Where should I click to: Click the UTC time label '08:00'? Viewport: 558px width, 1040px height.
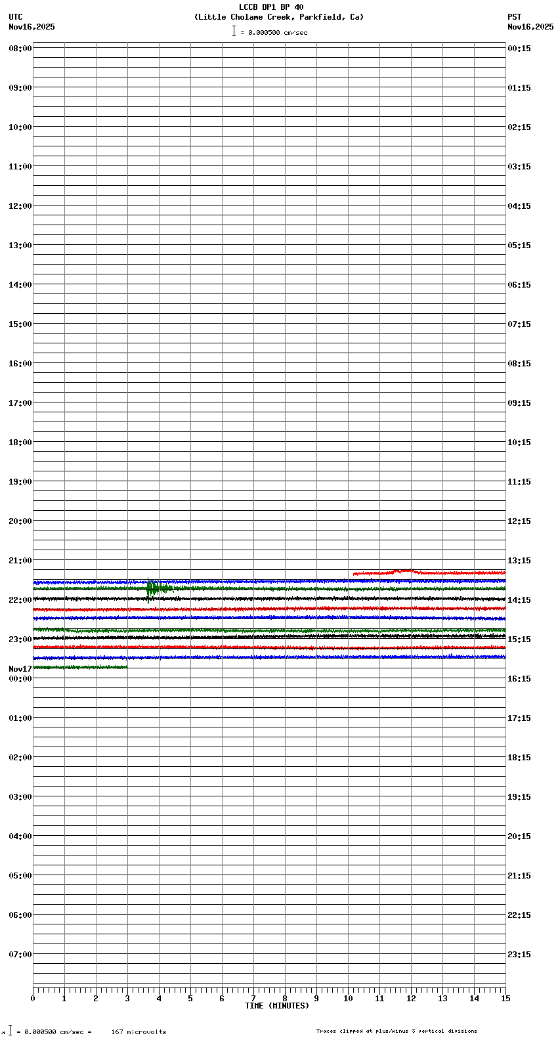click(20, 49)
